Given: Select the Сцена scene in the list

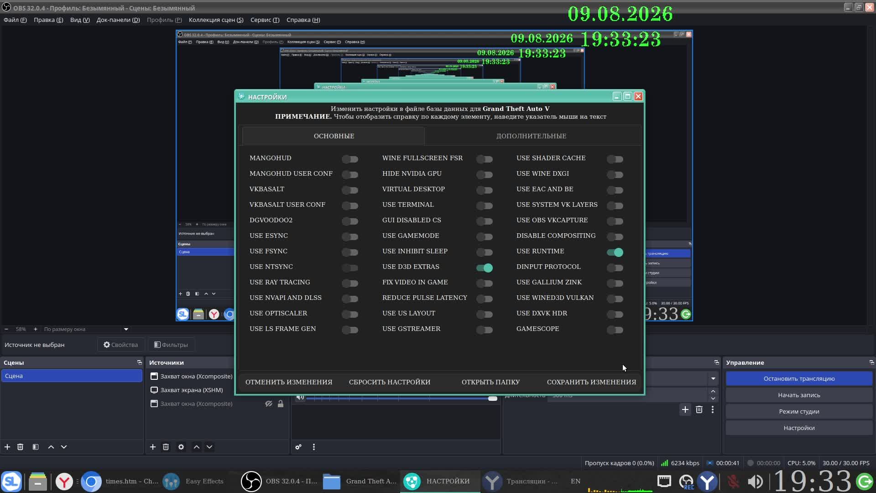Looking at the screenshot, I should click(72, 376).
